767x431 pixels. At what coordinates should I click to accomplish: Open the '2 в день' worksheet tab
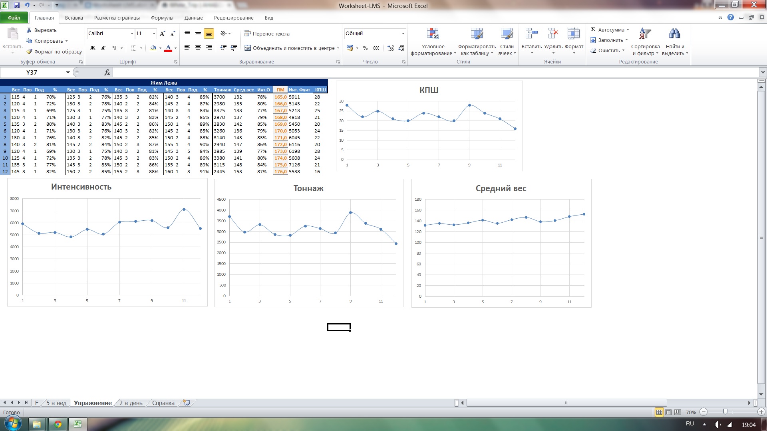pos(131,403)
